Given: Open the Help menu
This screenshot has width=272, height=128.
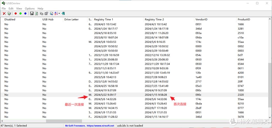Looking at the screenshot, I should pos(40,8).
